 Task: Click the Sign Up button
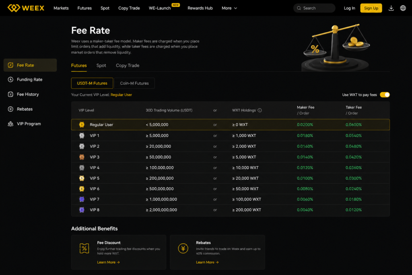tap(371, 8)
